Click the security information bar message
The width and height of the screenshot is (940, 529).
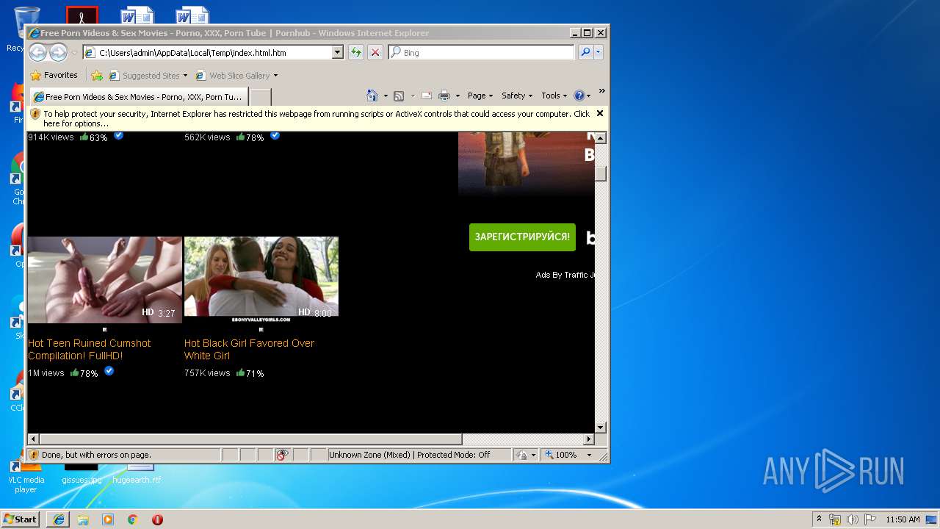click(x=317, y=118)
